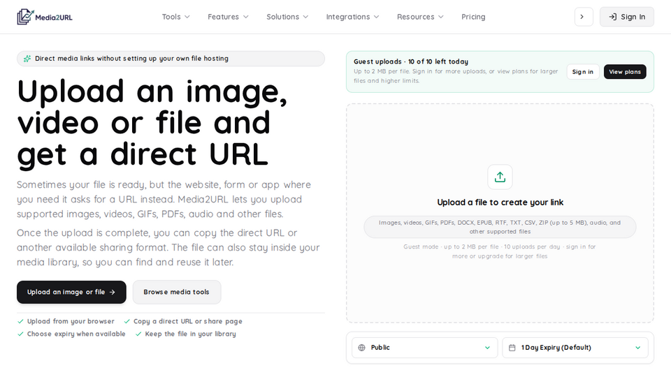Click checkmark beside 'Upload from your browser'
The image size is (671, 377).
tap(20, 321)
